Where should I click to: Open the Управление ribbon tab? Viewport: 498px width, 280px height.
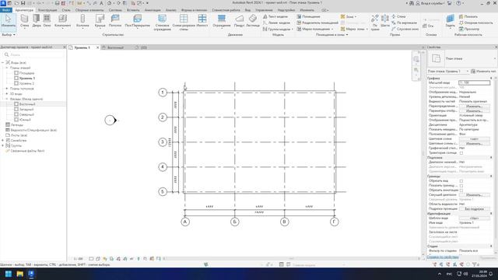click(264, 10)
